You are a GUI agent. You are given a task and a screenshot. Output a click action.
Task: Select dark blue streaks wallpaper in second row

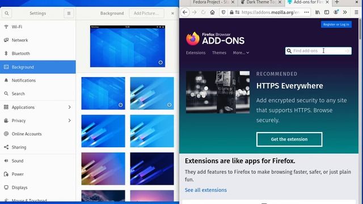coord(103,131)
